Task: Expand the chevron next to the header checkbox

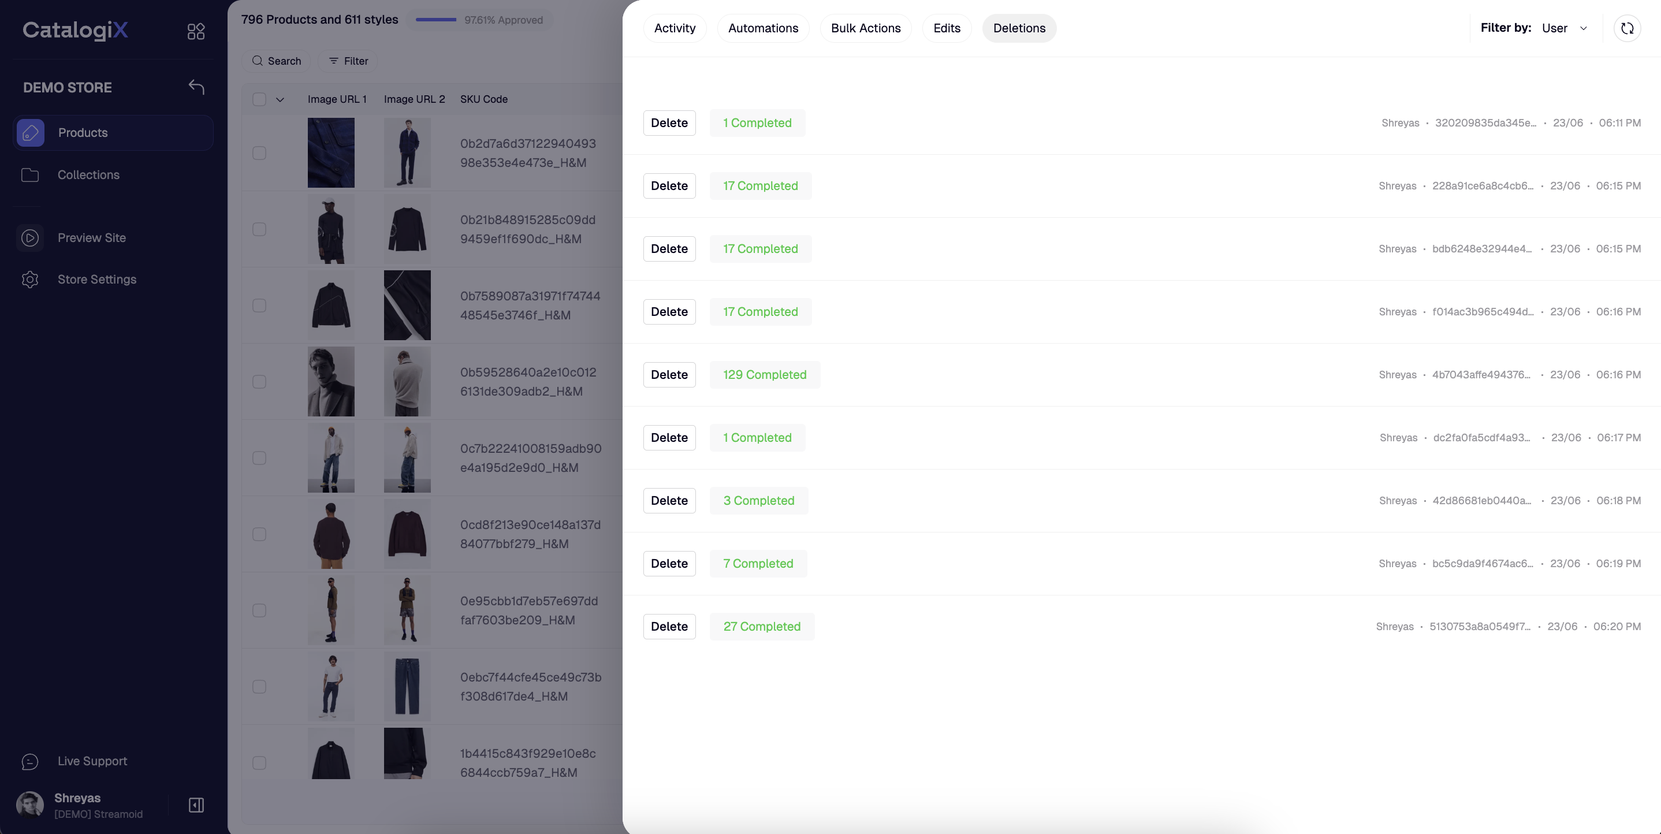Action: click(x=280, y=99)
